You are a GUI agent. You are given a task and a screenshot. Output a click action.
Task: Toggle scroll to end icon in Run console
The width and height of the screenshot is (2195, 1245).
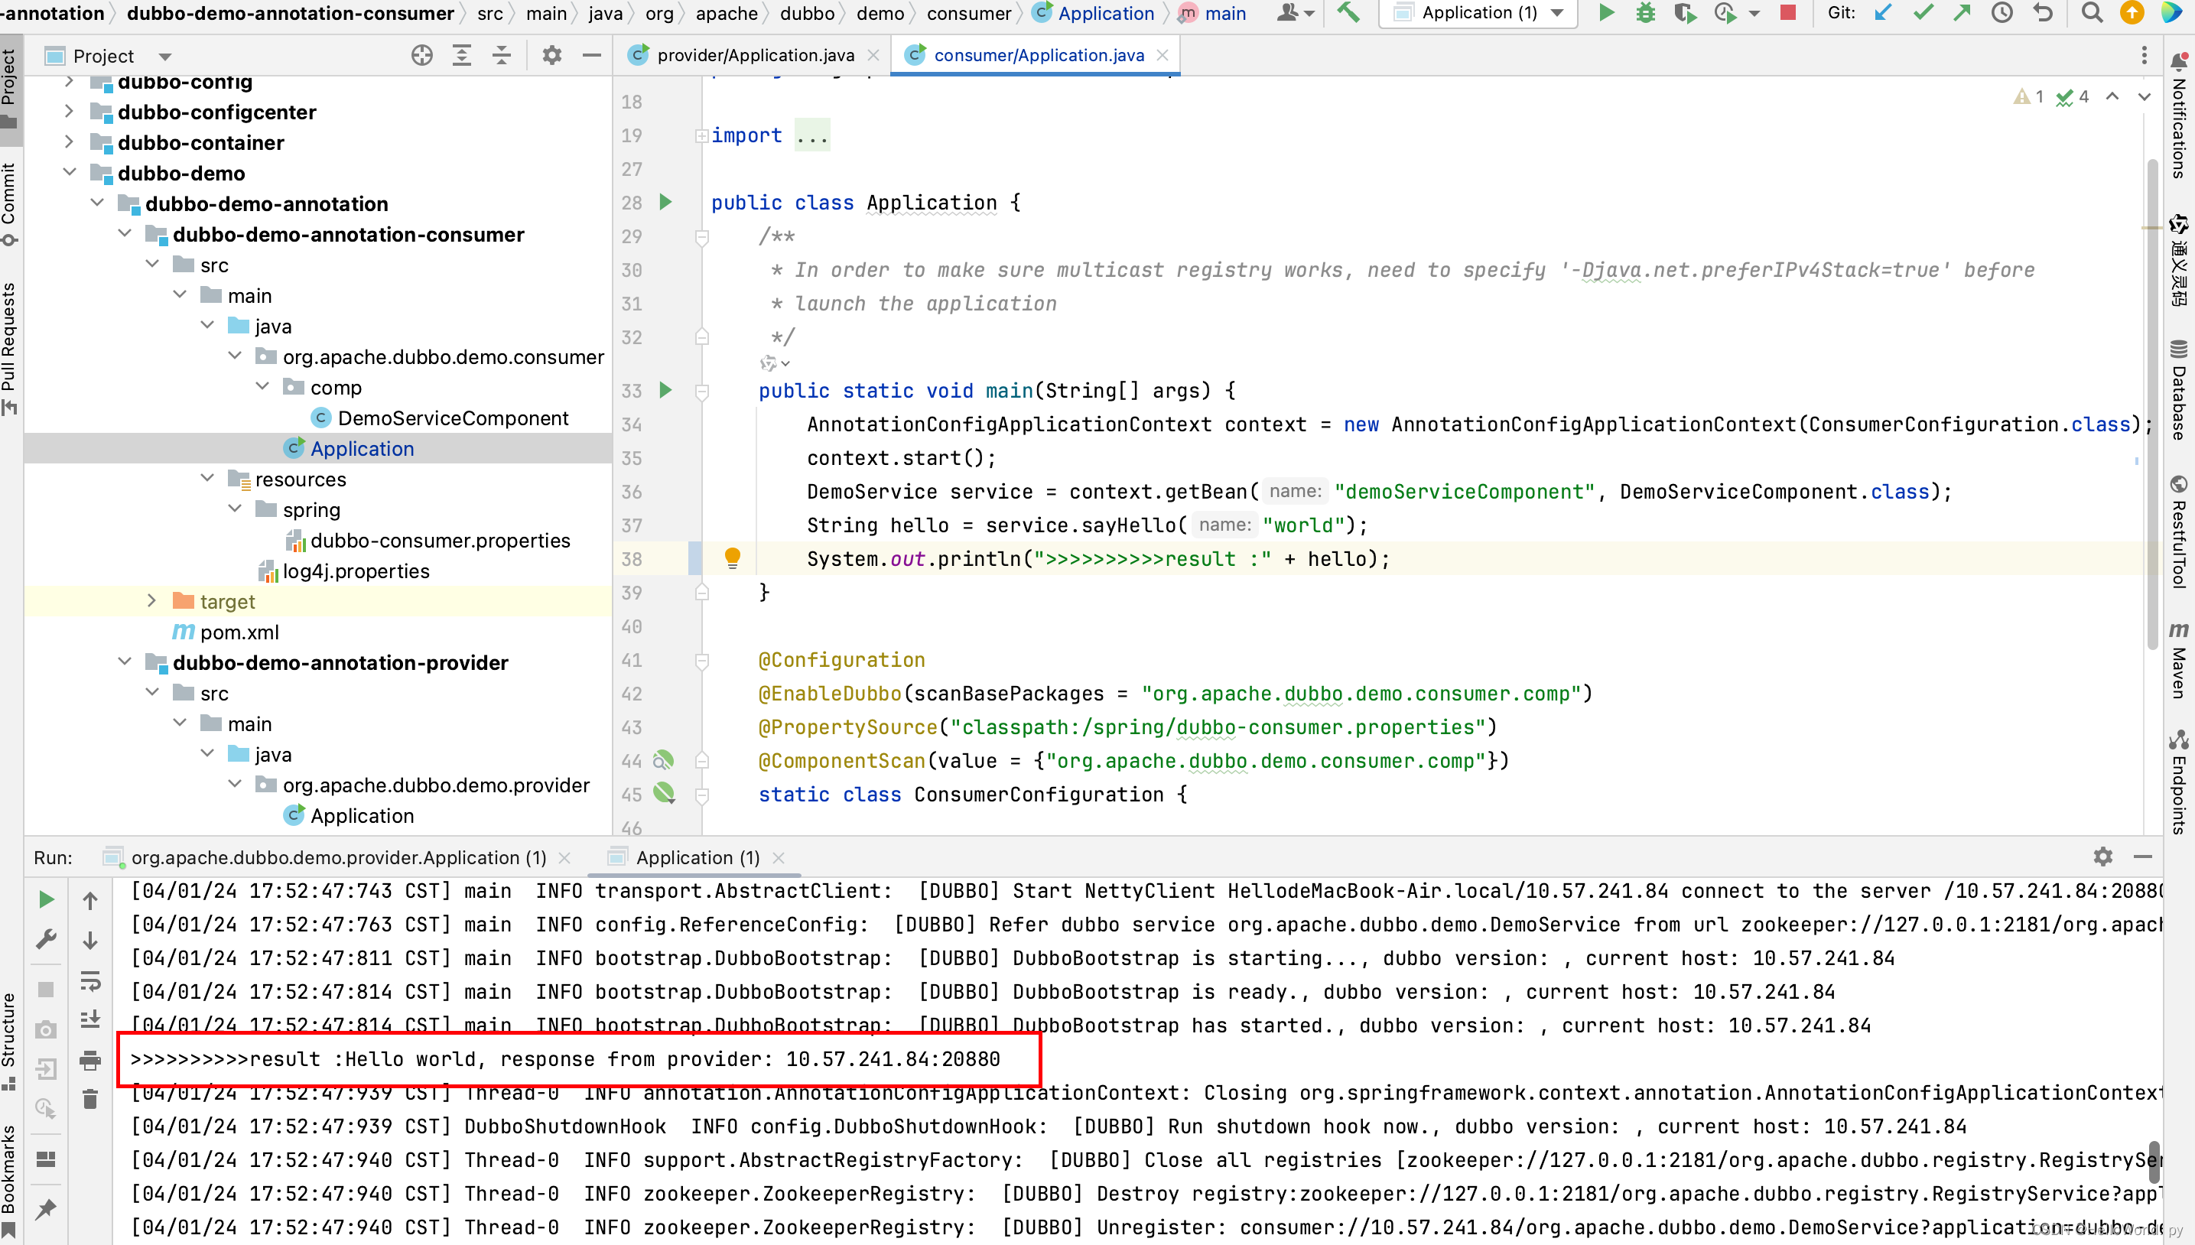[x=89, y=1020]
